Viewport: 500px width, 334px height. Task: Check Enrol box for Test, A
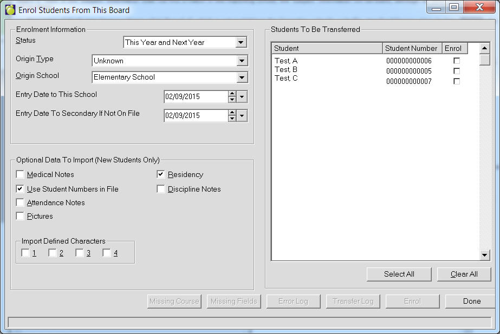[457, 61]
